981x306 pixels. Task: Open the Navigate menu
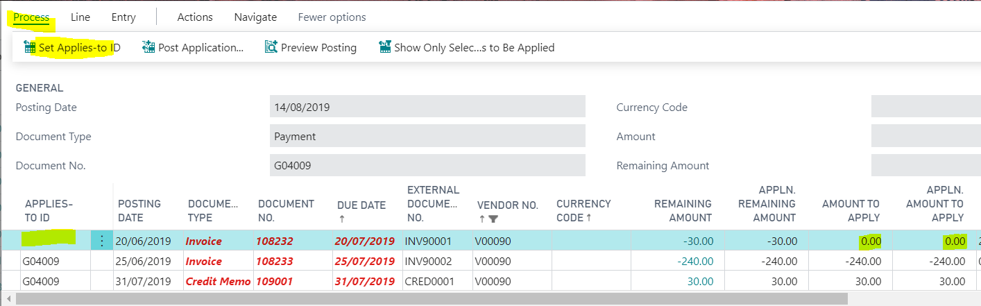[x=255, y=17]
